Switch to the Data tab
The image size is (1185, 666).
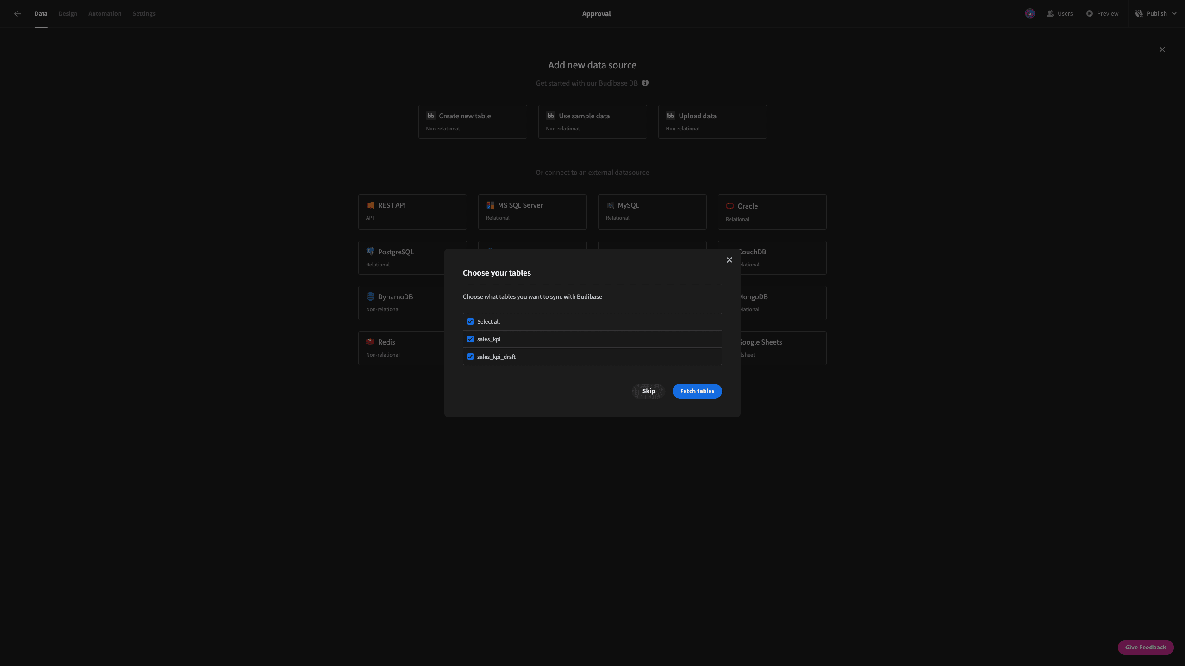click(41, 14)
